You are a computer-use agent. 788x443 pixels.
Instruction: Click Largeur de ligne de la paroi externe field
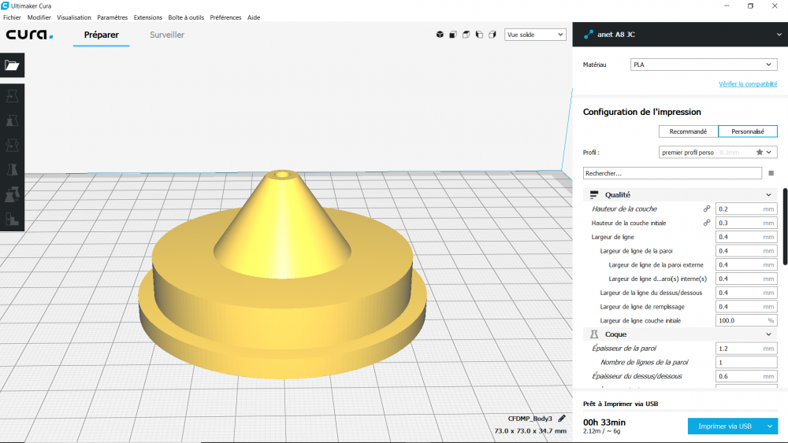(746, 265)
